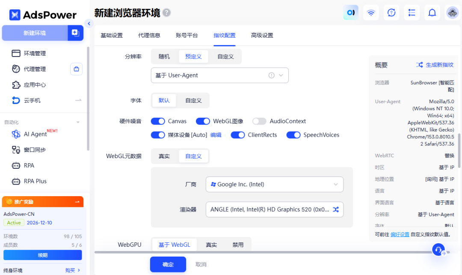Click the arrow icon next to 云手机
The image size is (462, 275).
click(x=78, y=101)
